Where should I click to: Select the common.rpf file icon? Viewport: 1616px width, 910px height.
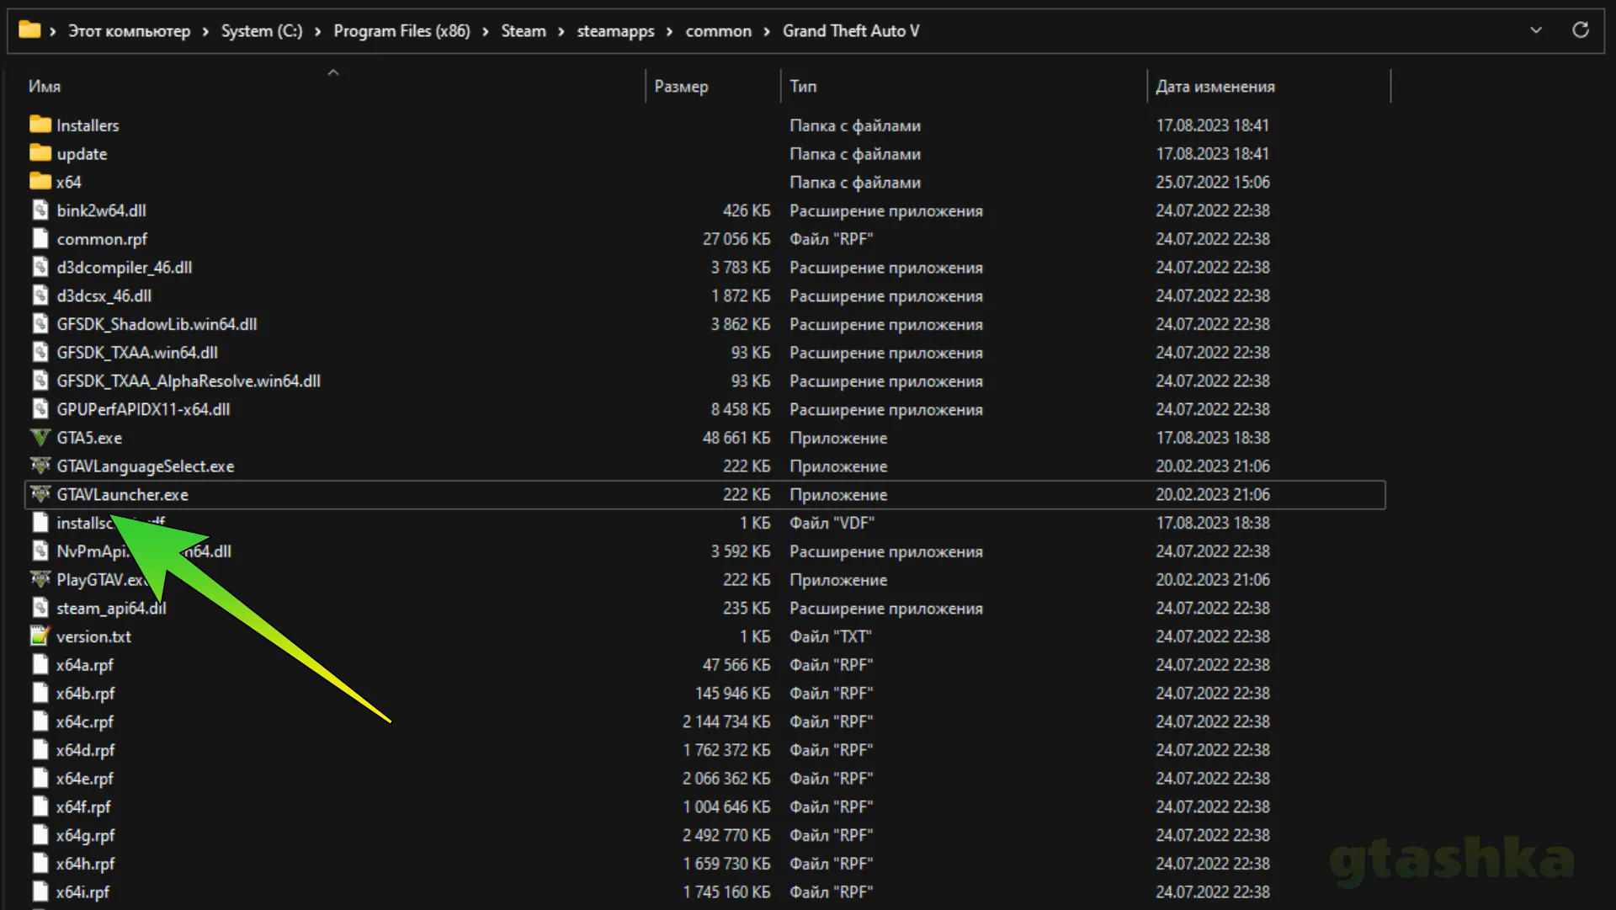(40, 239)
